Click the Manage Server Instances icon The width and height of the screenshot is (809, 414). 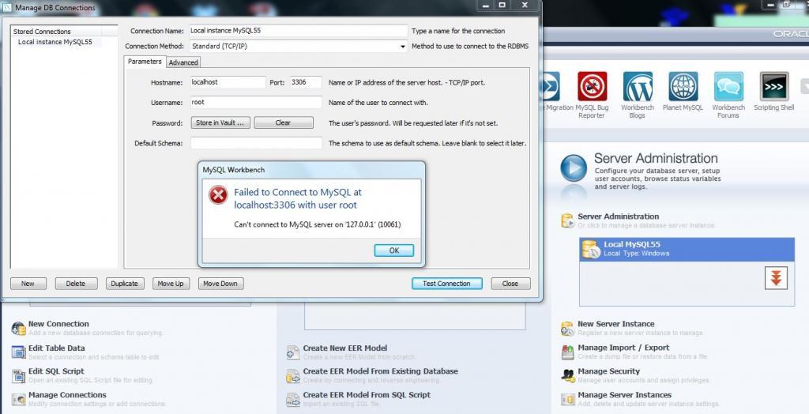567,399
